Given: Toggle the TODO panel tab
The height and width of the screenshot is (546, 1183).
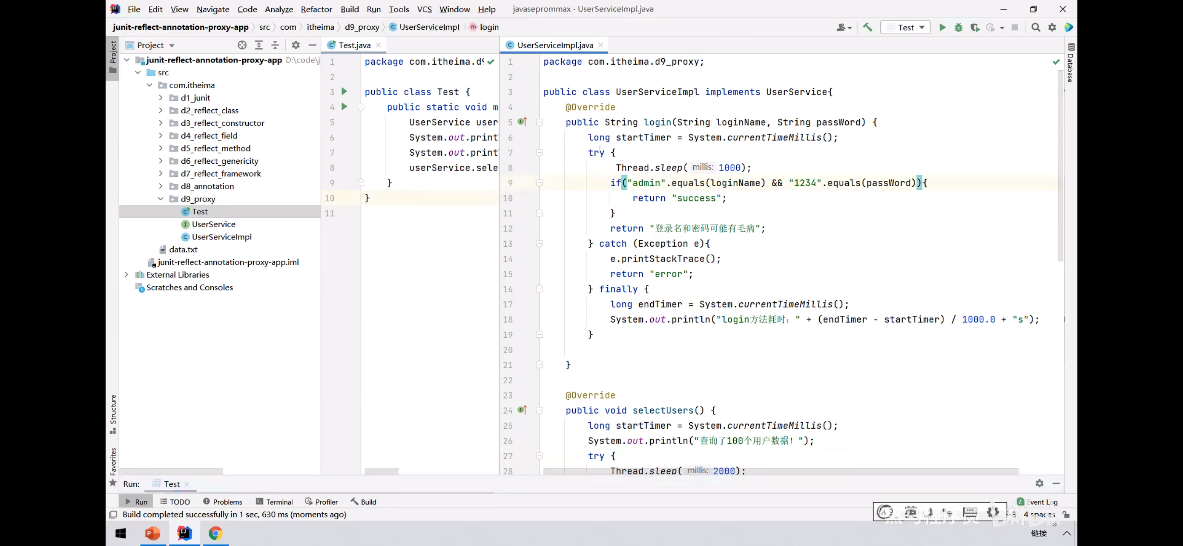Looking at the screenshot, I should click(x=180, y=502).
